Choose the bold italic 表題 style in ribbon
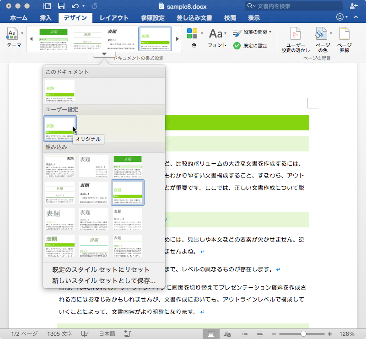 [x=121, y=39]
